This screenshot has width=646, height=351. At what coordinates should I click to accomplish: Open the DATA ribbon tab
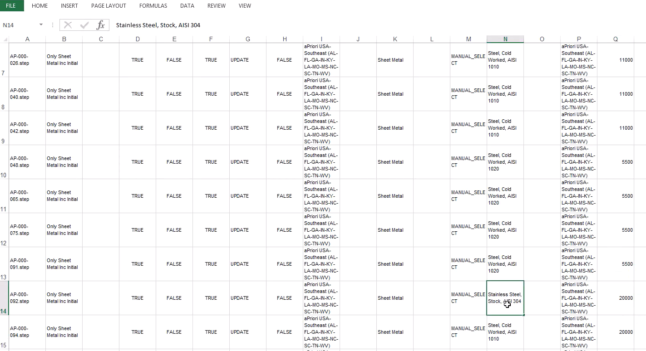tap(187, 5)
